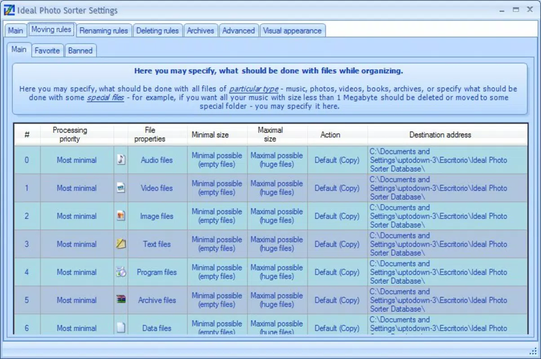Click the Action column header
Screen dimensions: 541x359
point(337,135)
